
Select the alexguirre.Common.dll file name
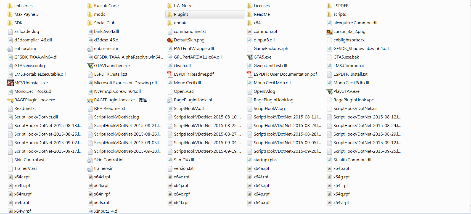click(x=355, y=23)
